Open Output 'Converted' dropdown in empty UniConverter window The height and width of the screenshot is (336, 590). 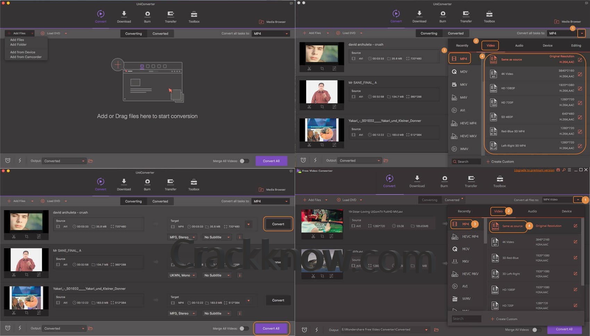coord(64,161)
